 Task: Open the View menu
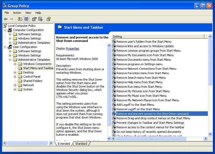[28, 13]
